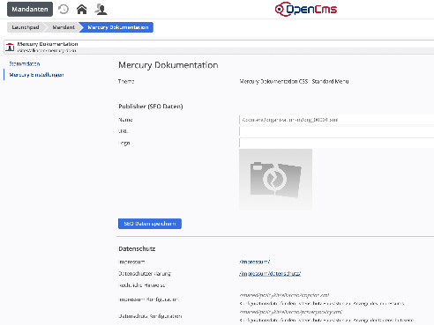Click the Theme value text
The height and width of the screenshot is (325, 434).
[294, 81]
